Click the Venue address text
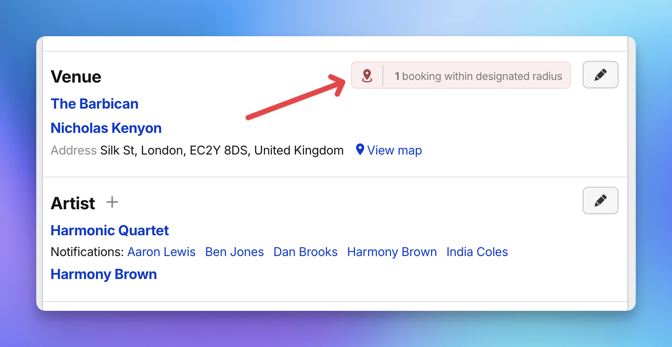 click(222, 151)
